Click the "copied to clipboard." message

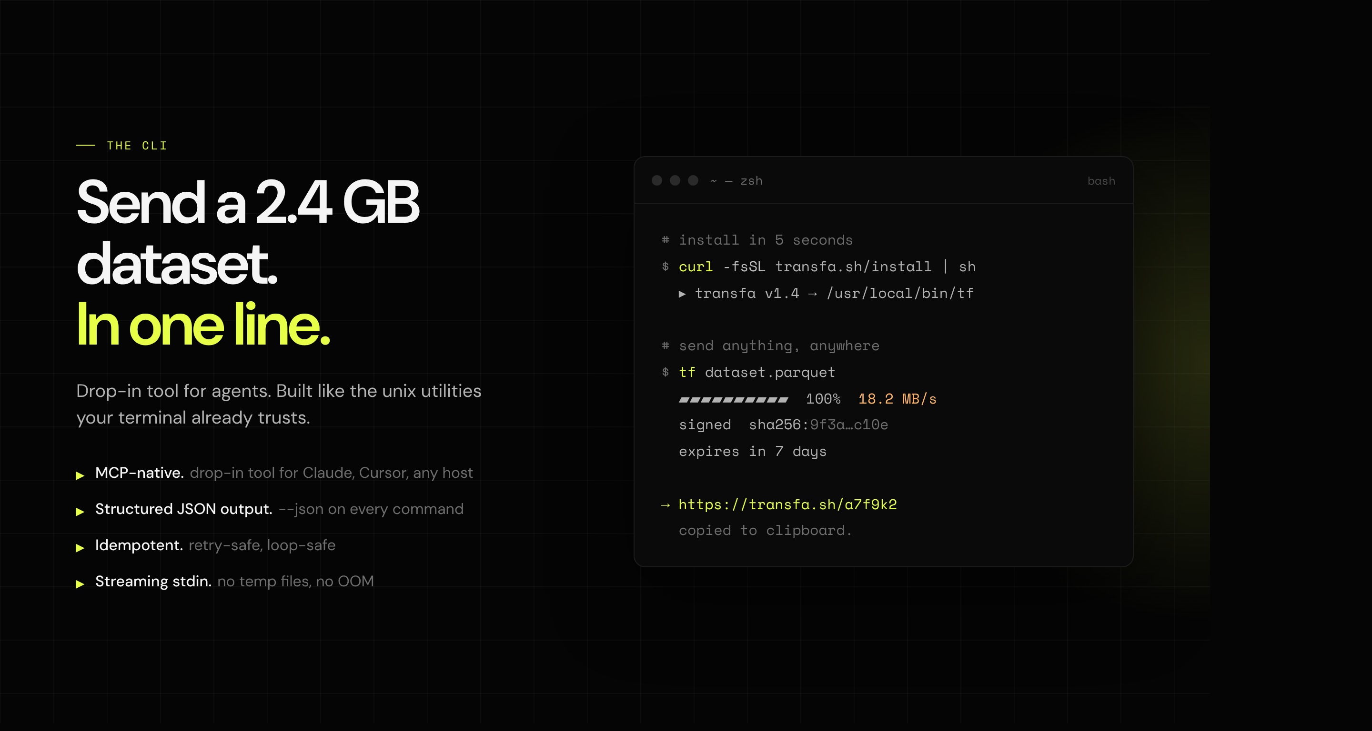click(766, 531)
